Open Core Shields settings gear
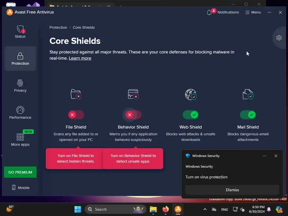 [x=279, y=38]
